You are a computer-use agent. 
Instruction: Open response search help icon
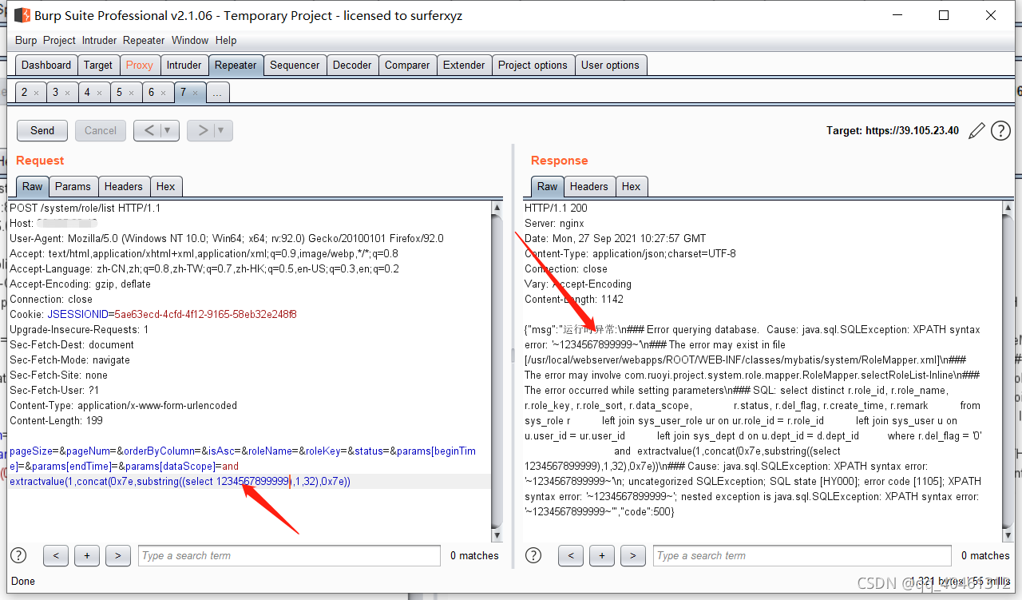click(533, 555)
